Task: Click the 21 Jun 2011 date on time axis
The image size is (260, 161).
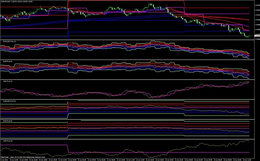Action: click(x=5, y=160)
